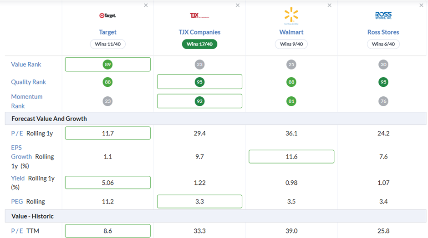Click Walmart's Quality Rank 88 badge
This screenshot has width=428, height=238.
click(x=291, y=82)
